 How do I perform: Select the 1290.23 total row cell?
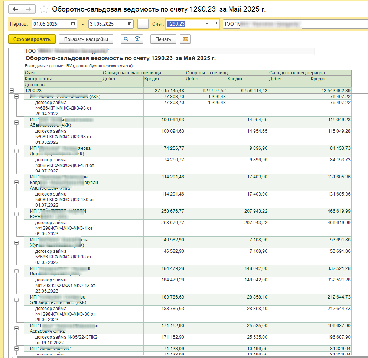click(x=63, y=91)
